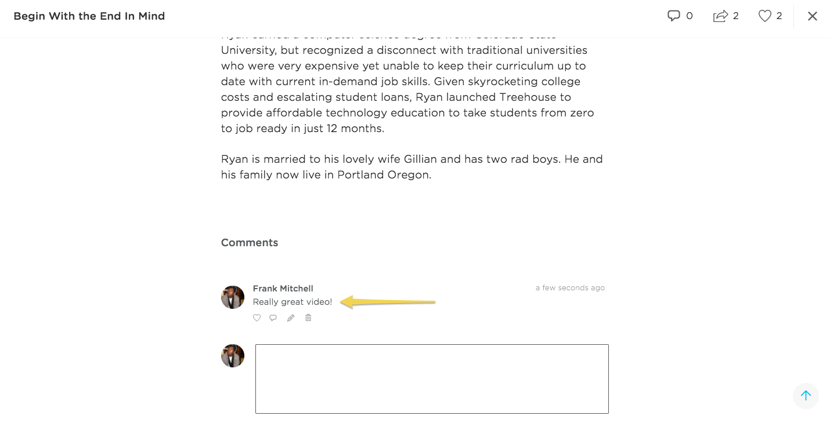Click the paragraph mentioning Portland Oregon

pyautogui.click(x=412, y=167)
